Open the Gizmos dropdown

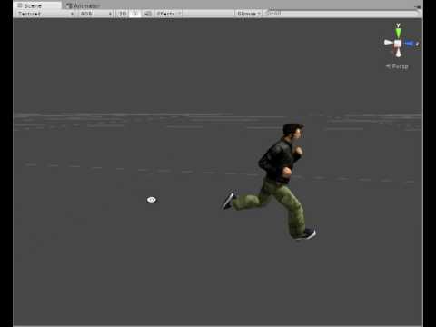click(x=248, y=14)
